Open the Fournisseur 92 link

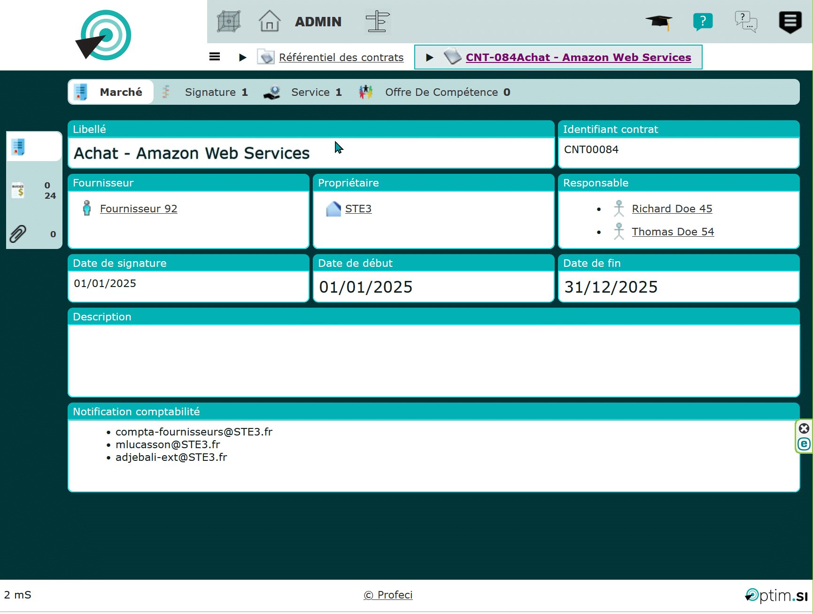tap(139, 209)
